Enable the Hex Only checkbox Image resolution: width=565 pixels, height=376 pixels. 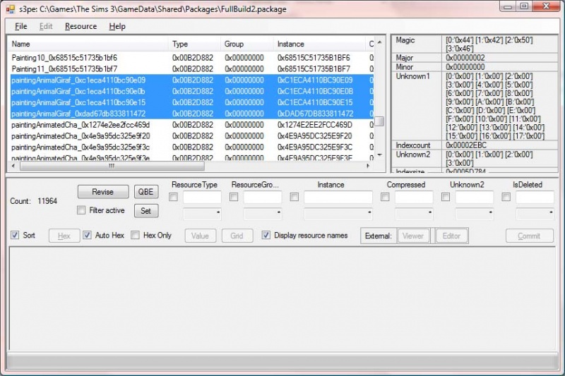pyautogui.click(x=136, y=235)
